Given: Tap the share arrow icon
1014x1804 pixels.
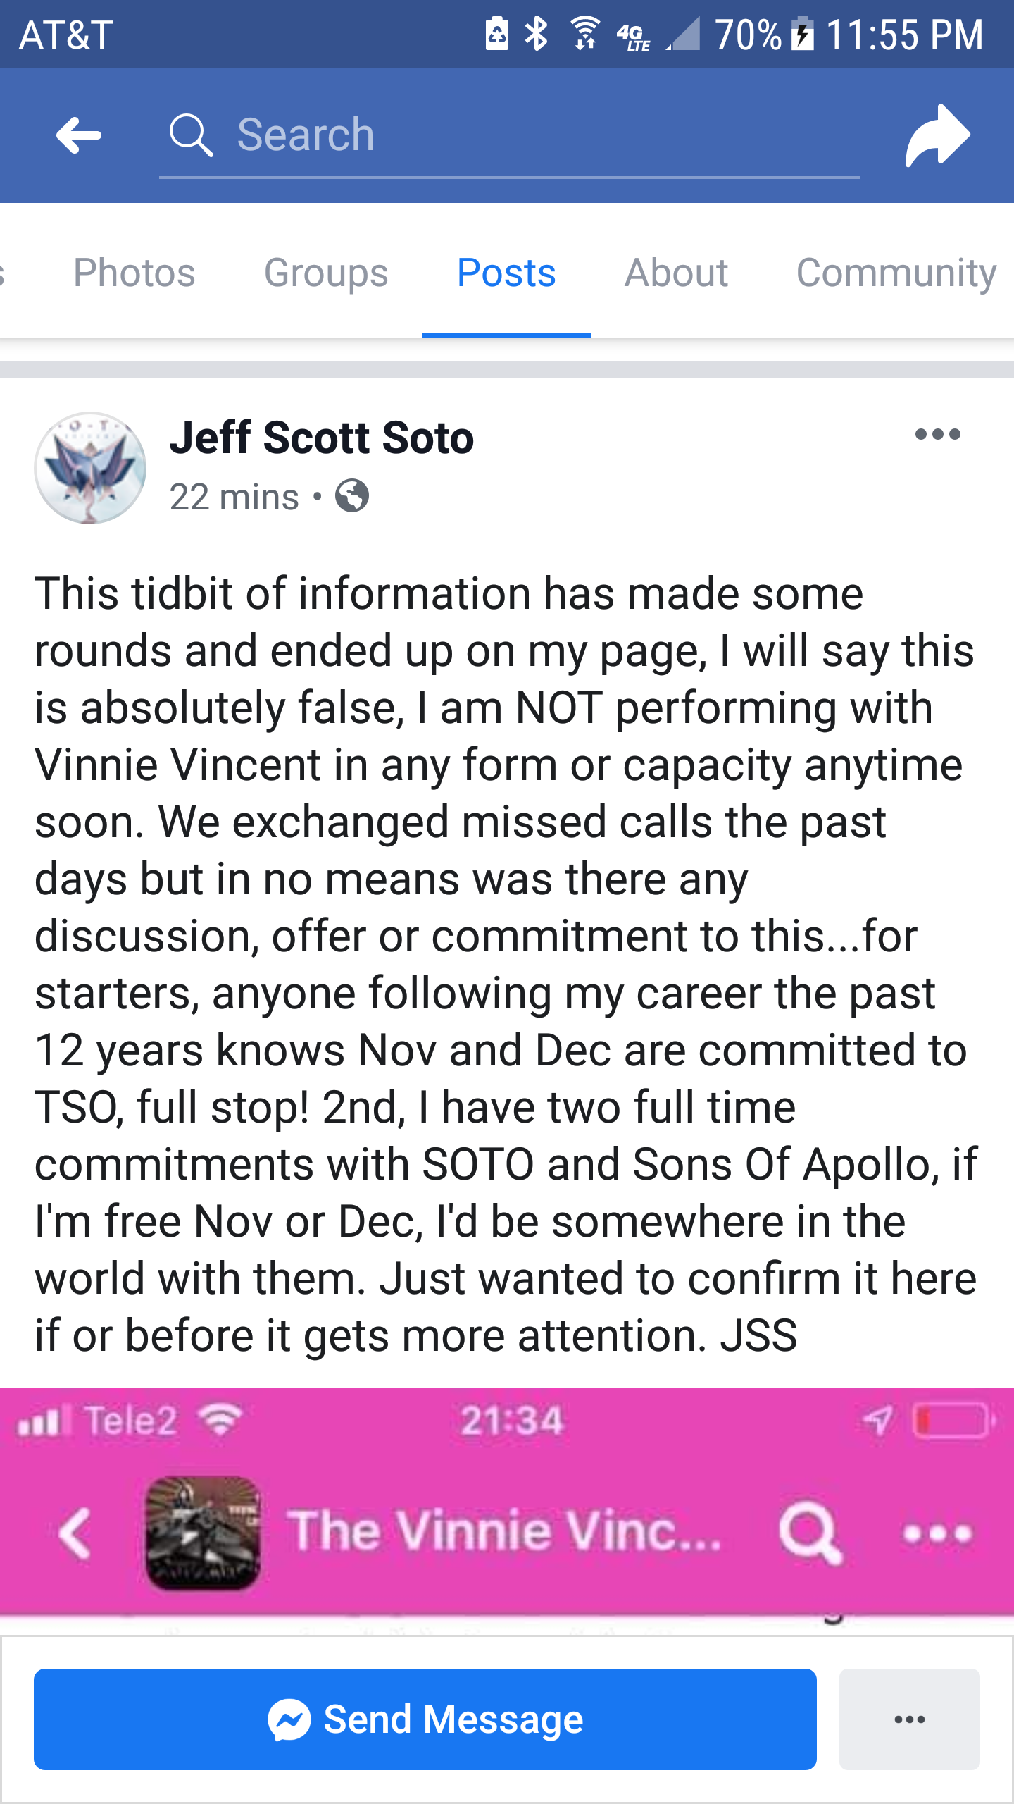Looking at the screenshot, I should pyautogui.click(x=937, y=135).
